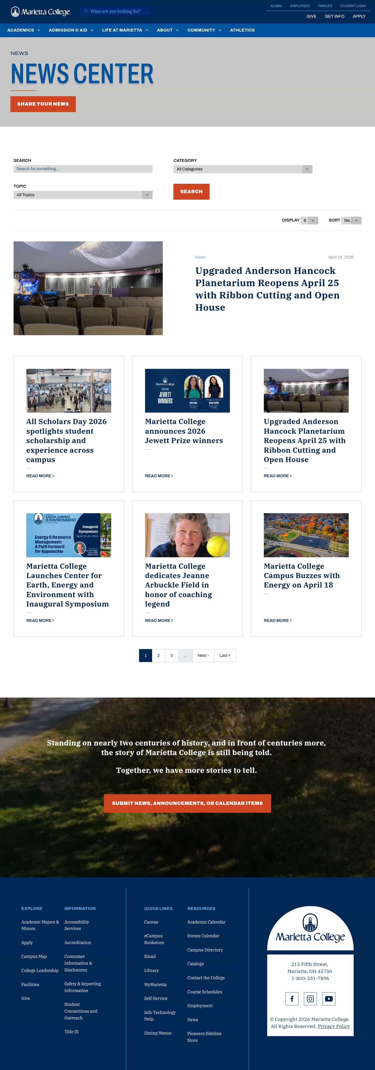Click the orange Search button

coord(191,192)
